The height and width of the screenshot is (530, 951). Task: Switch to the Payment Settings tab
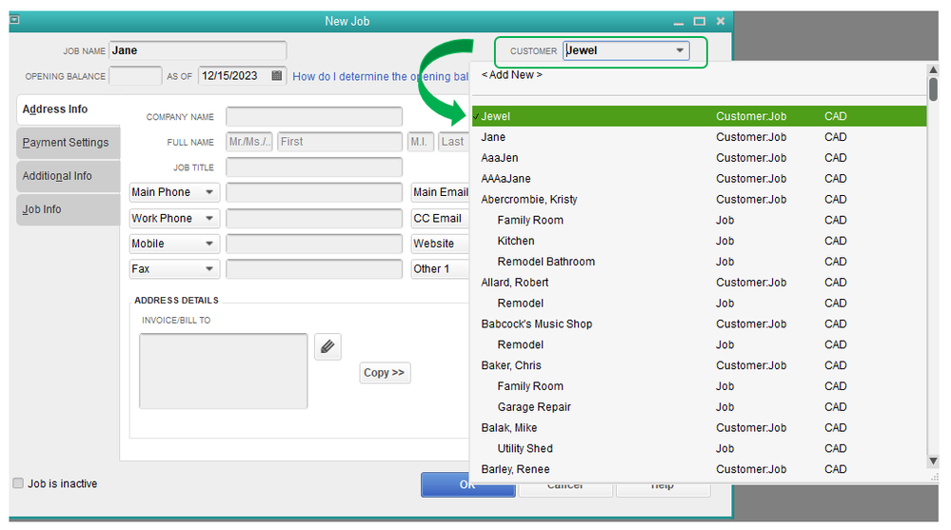point(69,143)
